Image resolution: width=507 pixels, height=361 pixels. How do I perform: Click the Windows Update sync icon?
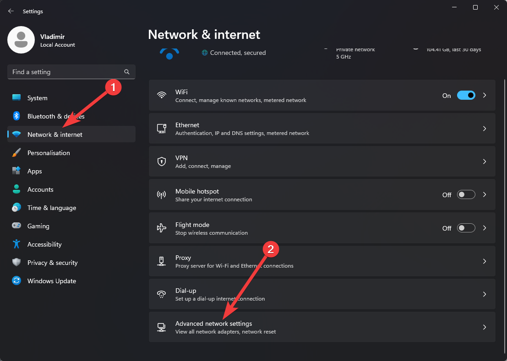[16, 281]
